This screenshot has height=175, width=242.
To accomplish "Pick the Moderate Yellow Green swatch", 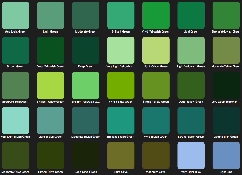I will (x=226, y=50).
